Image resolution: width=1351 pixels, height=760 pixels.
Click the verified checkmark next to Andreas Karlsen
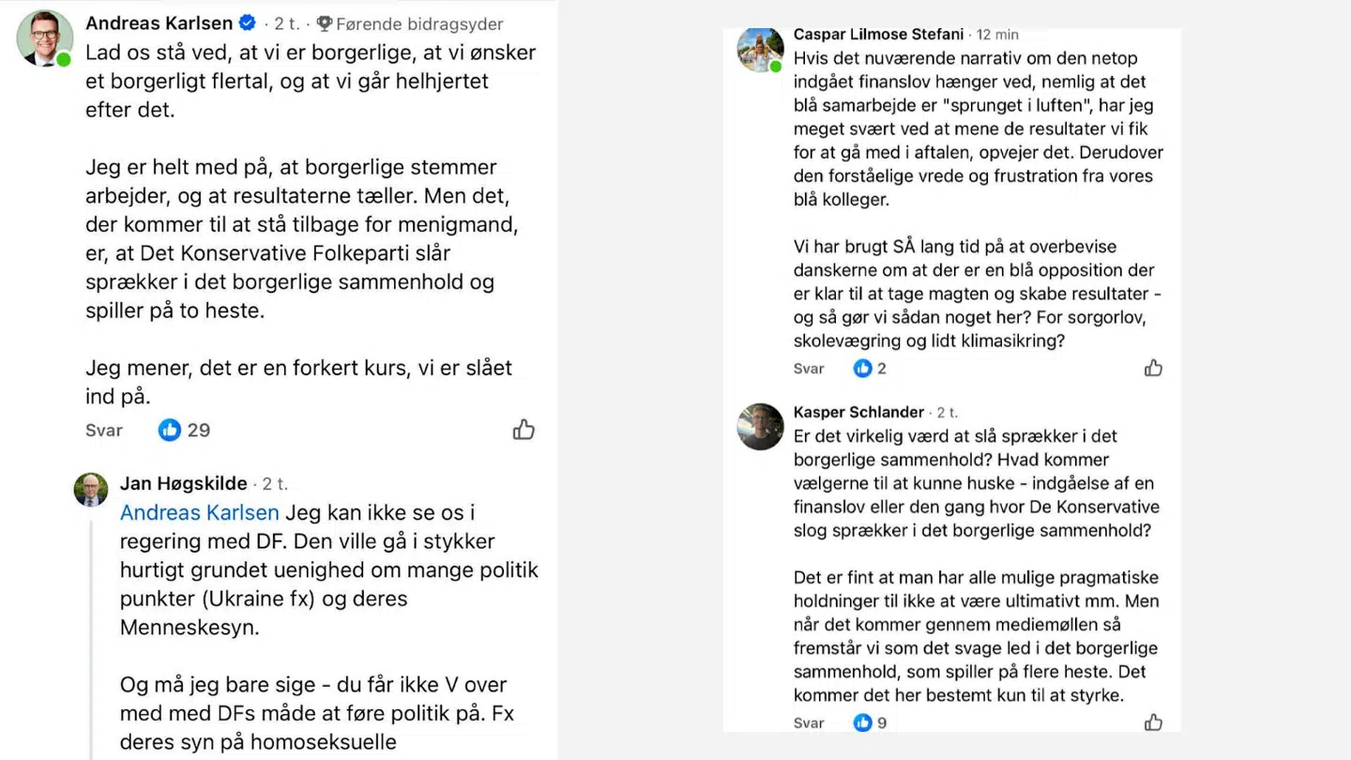point(247,23)
